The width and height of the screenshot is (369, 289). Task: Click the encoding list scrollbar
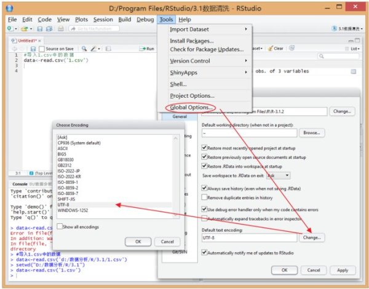(175, 176)
